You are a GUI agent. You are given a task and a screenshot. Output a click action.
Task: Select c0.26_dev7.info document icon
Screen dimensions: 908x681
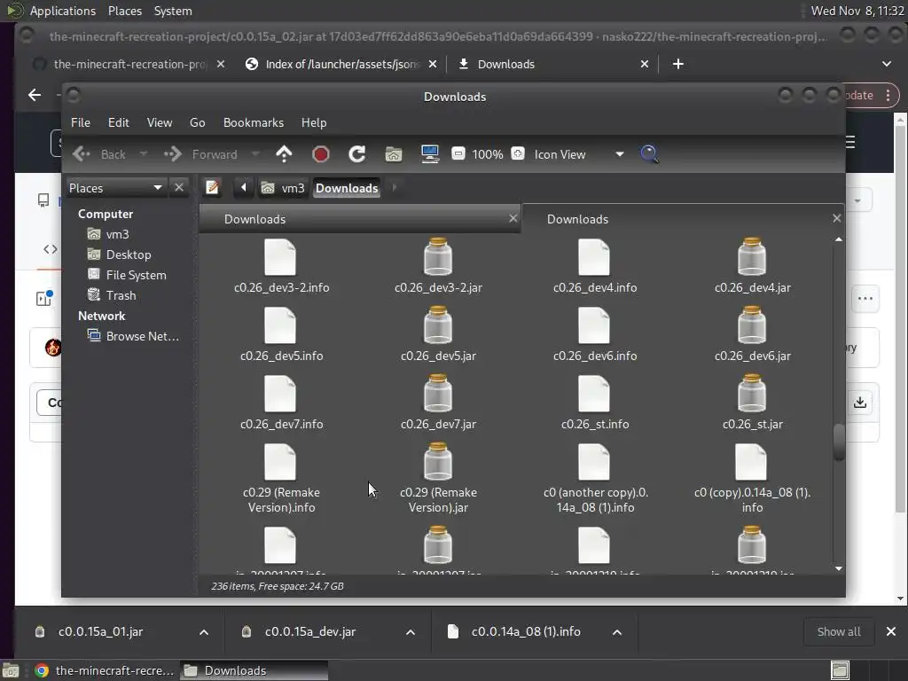(280, 394)
